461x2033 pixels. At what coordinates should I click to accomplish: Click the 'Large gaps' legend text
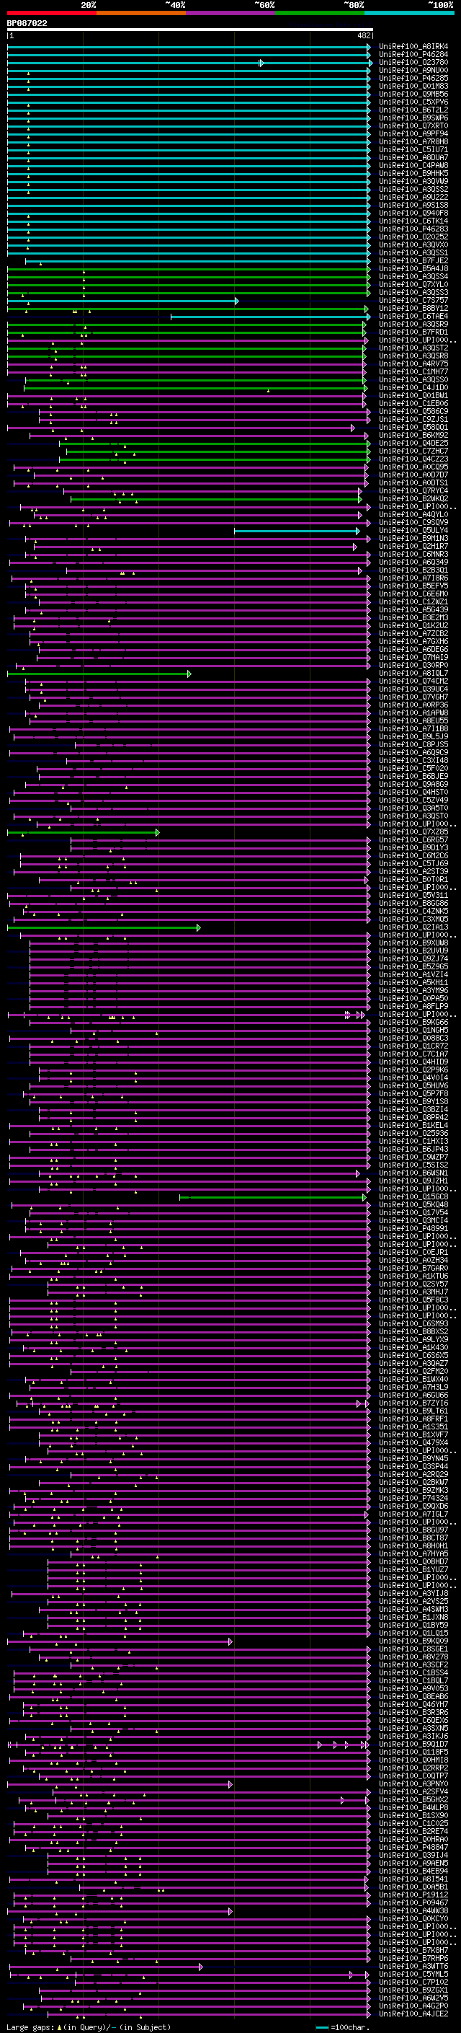click(x=30, y=2027)
